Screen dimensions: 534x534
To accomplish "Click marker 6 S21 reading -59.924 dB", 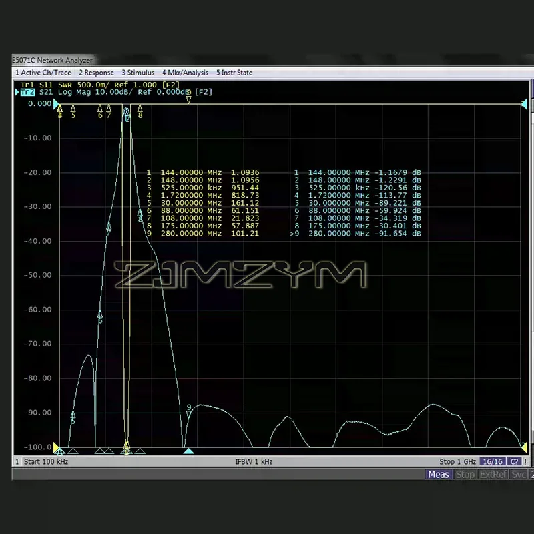I will (x=398, y=210).
